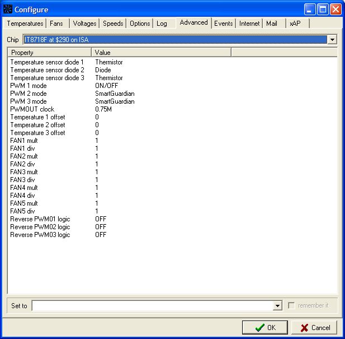This screenshot has width=345, height=339.
Task: Select the PWM 3 mode property
Action: click(29, 101)
